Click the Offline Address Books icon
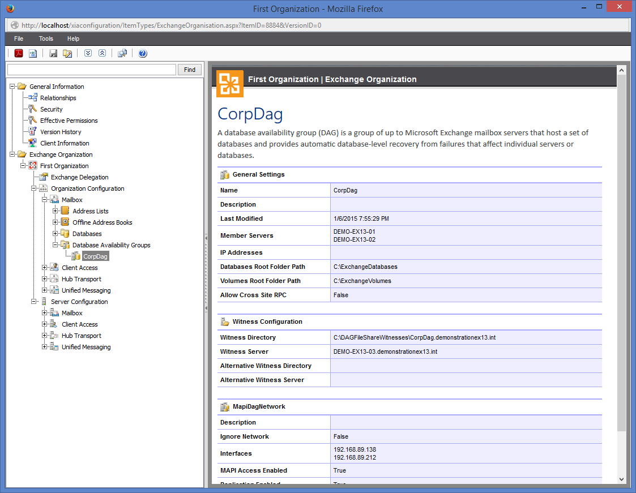The width and height of the screenshot is (636, 493). 65,222
